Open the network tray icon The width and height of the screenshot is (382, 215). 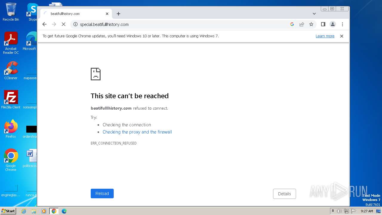pyautogui.click(x=346, y=211)
